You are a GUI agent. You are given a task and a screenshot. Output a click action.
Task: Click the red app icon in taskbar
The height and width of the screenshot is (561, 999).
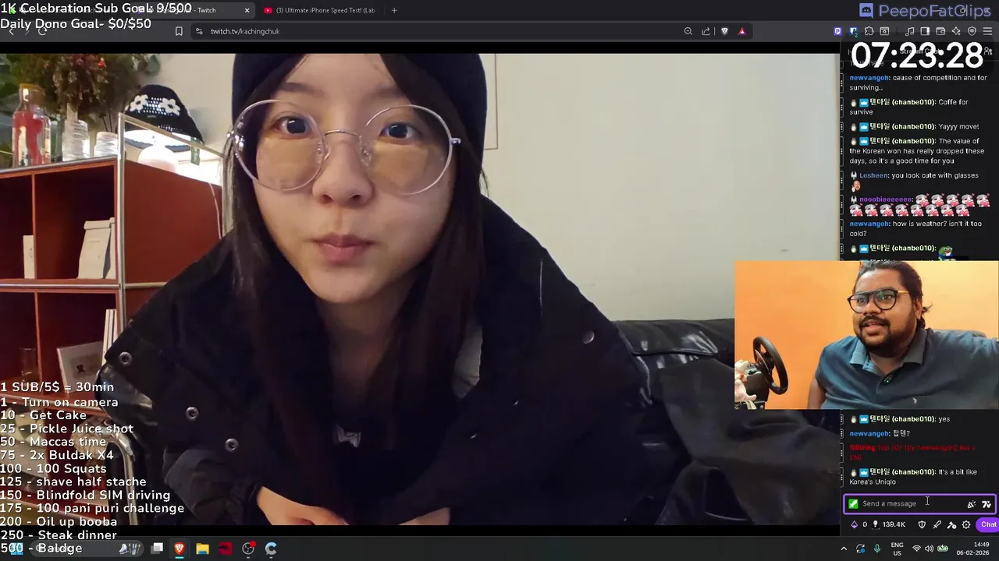(x=225, y=549)
